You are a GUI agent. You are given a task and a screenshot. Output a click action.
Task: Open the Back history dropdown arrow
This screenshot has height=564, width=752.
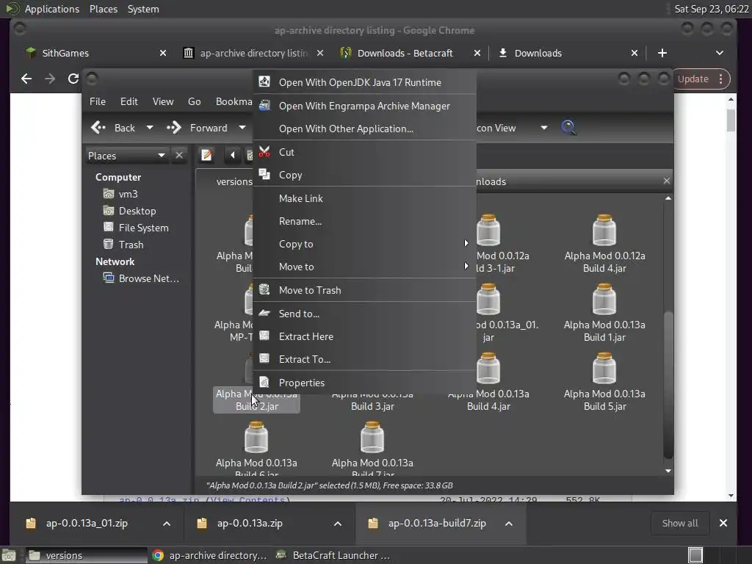click(150, 128)
